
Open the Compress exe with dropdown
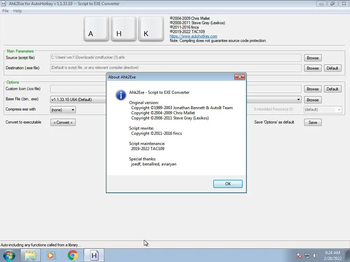tap(63, 110)
